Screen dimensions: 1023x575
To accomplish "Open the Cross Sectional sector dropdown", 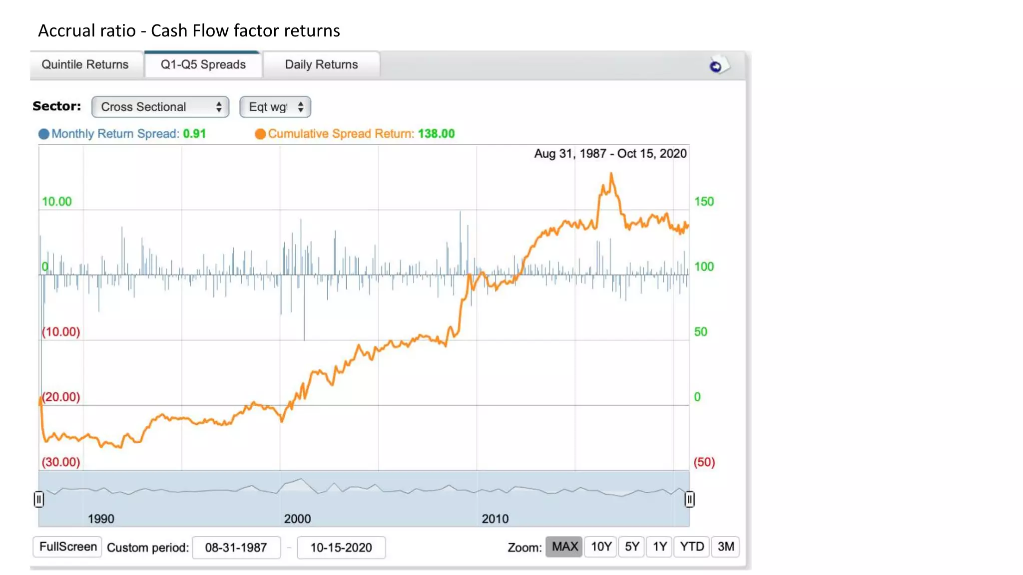I will (x=160, y=107).
